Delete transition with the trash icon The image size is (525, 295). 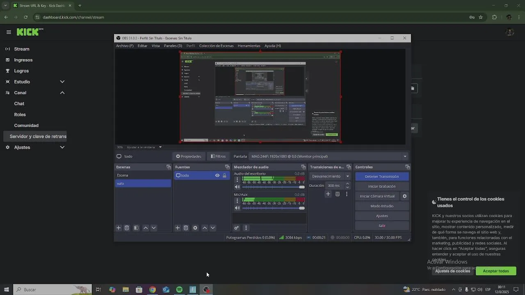pos(338,194)
